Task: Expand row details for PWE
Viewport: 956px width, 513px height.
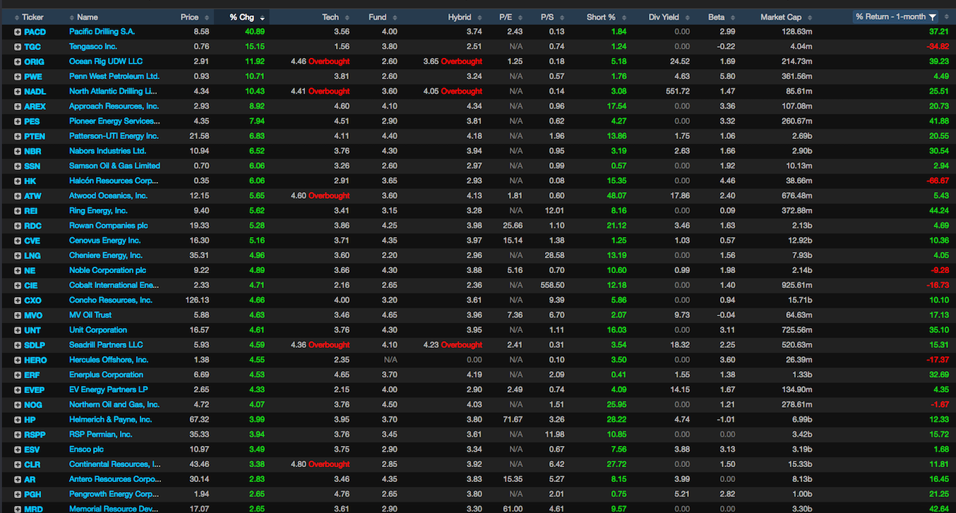Action: [18, 76]
